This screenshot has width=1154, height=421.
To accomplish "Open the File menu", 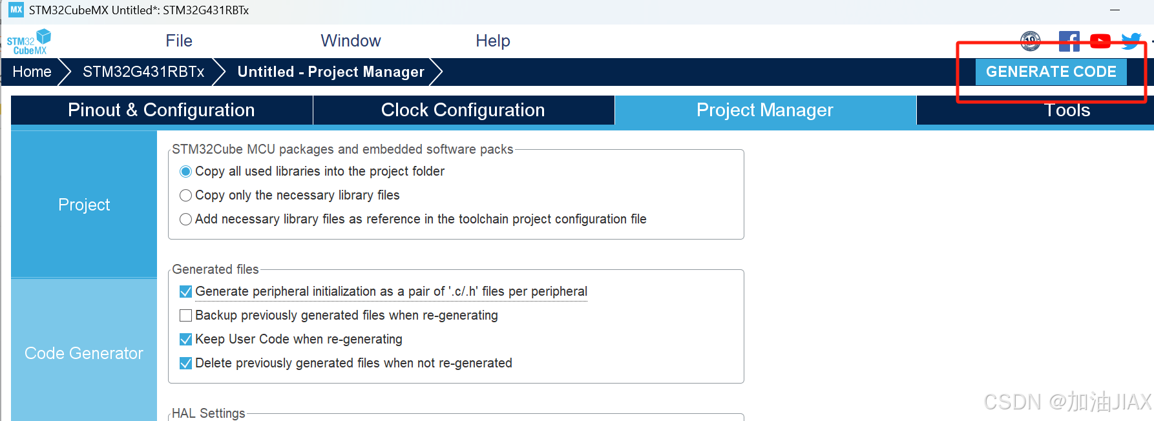I will click(179, 41).
